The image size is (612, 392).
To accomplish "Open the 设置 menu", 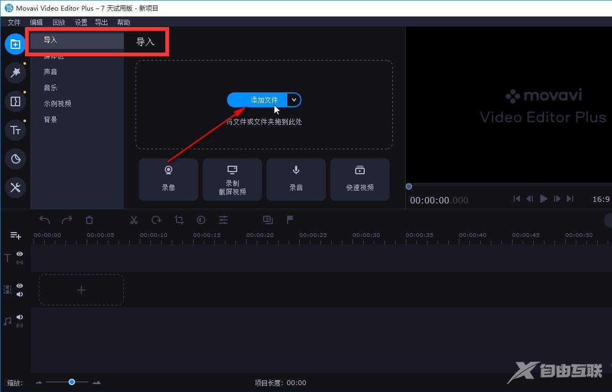I will (81, 22).
